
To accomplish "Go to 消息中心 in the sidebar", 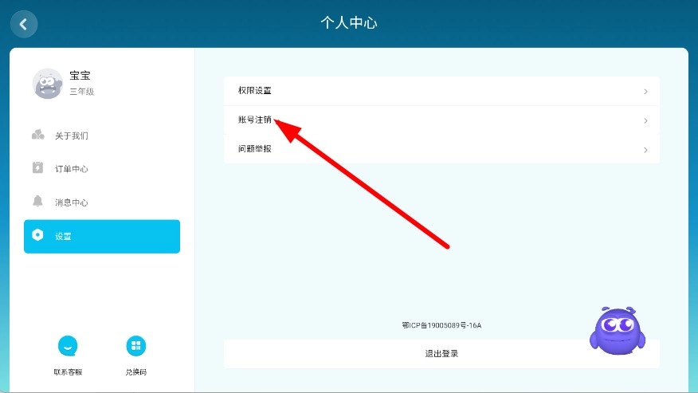I will 72,202.
